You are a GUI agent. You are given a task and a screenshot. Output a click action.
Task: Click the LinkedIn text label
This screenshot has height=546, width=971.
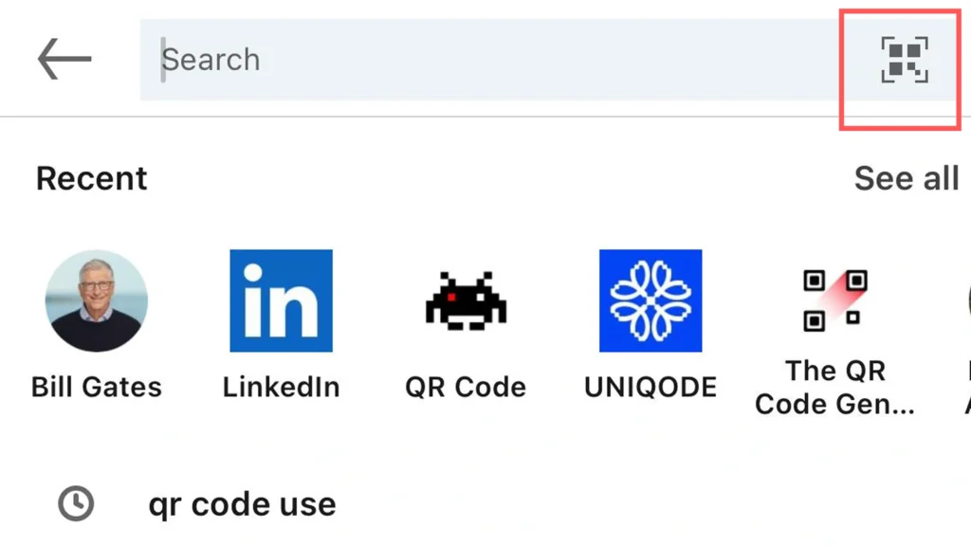pos(281,387)
